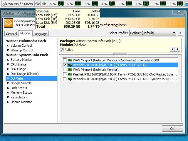Click the 3969MB / 6136MB memory readout
The width and height of the screenshot is (188, 141).
coord(20,4)
